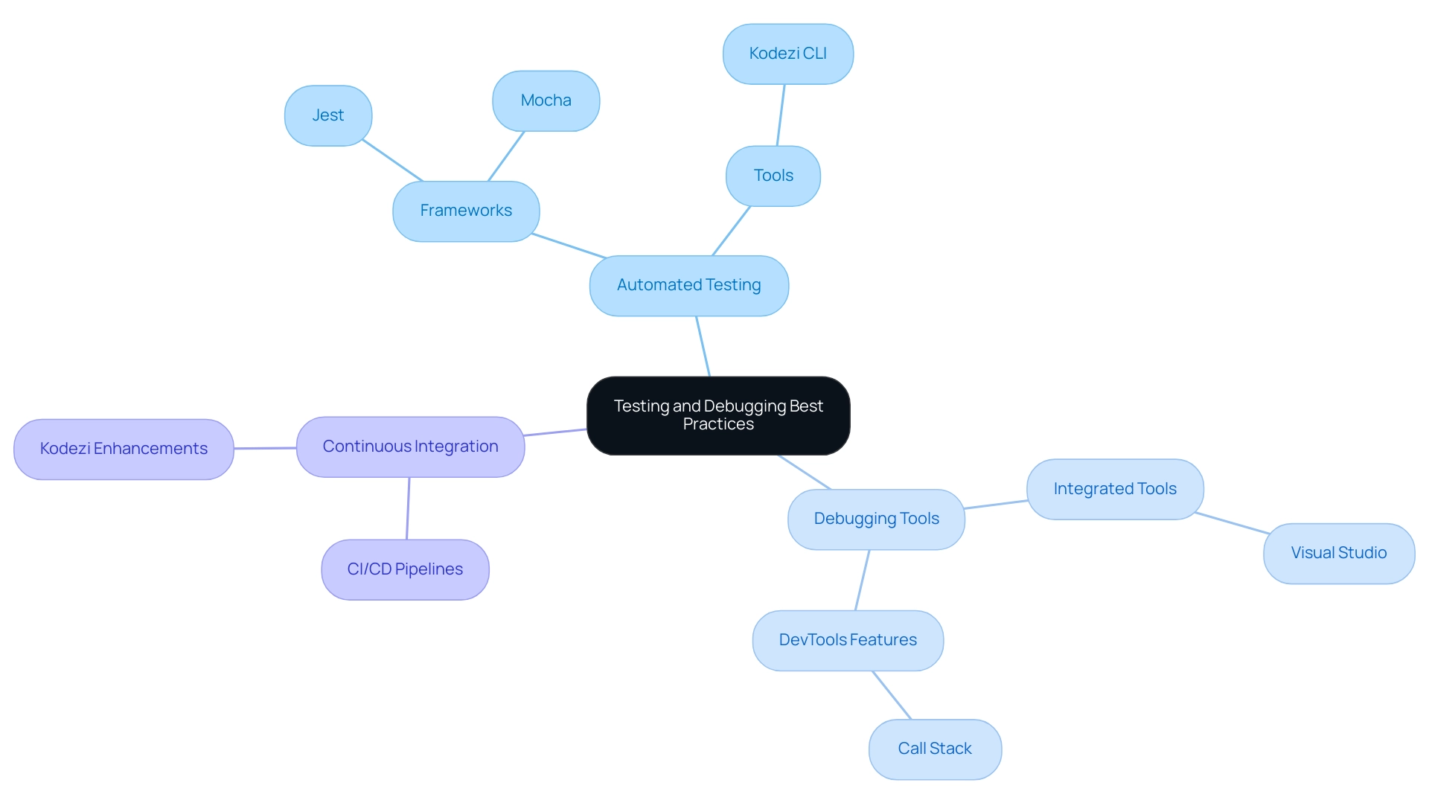Viewport: 1429px width, 806px height.
Task: Select the Continuous Integration node
Action: (412, 444)
